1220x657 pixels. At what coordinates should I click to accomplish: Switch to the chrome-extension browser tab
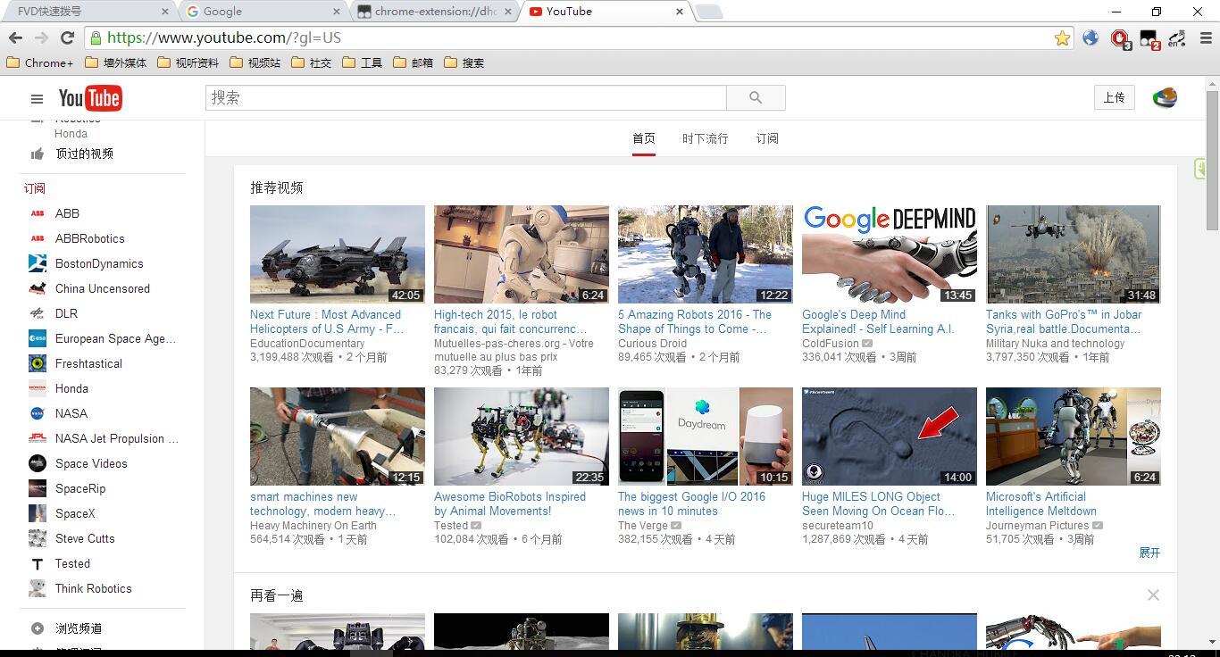tap(435, 12)
